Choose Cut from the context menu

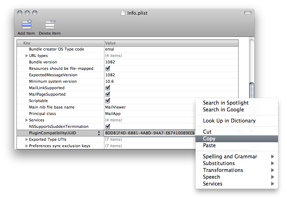click(x=237, y=132)
